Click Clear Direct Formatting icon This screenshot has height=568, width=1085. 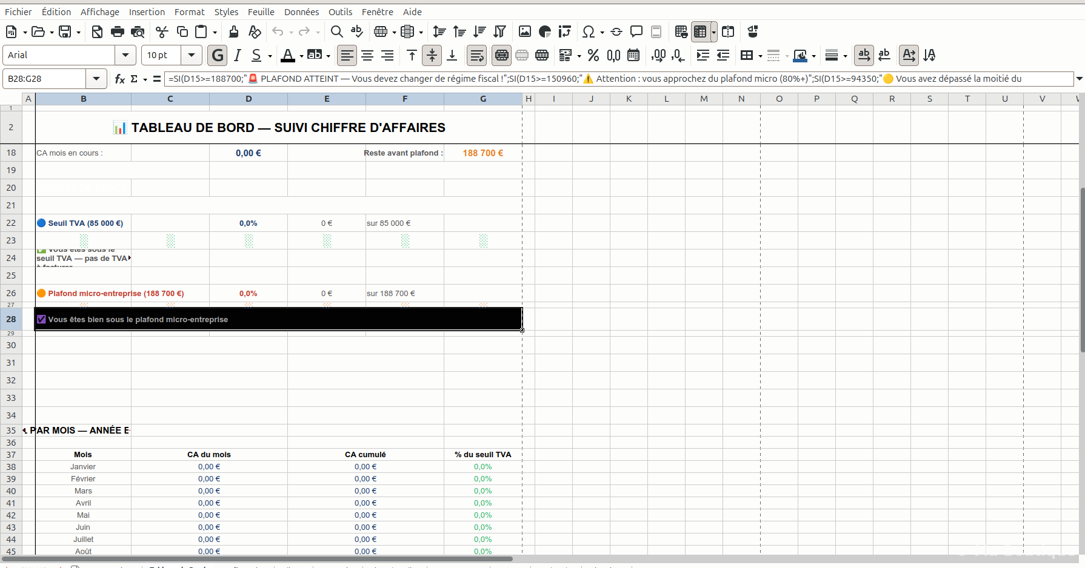click(x=255, y=31)
